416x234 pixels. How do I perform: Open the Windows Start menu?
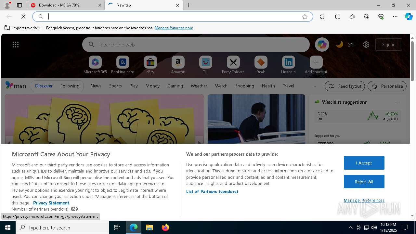click(x=8, y=227)
